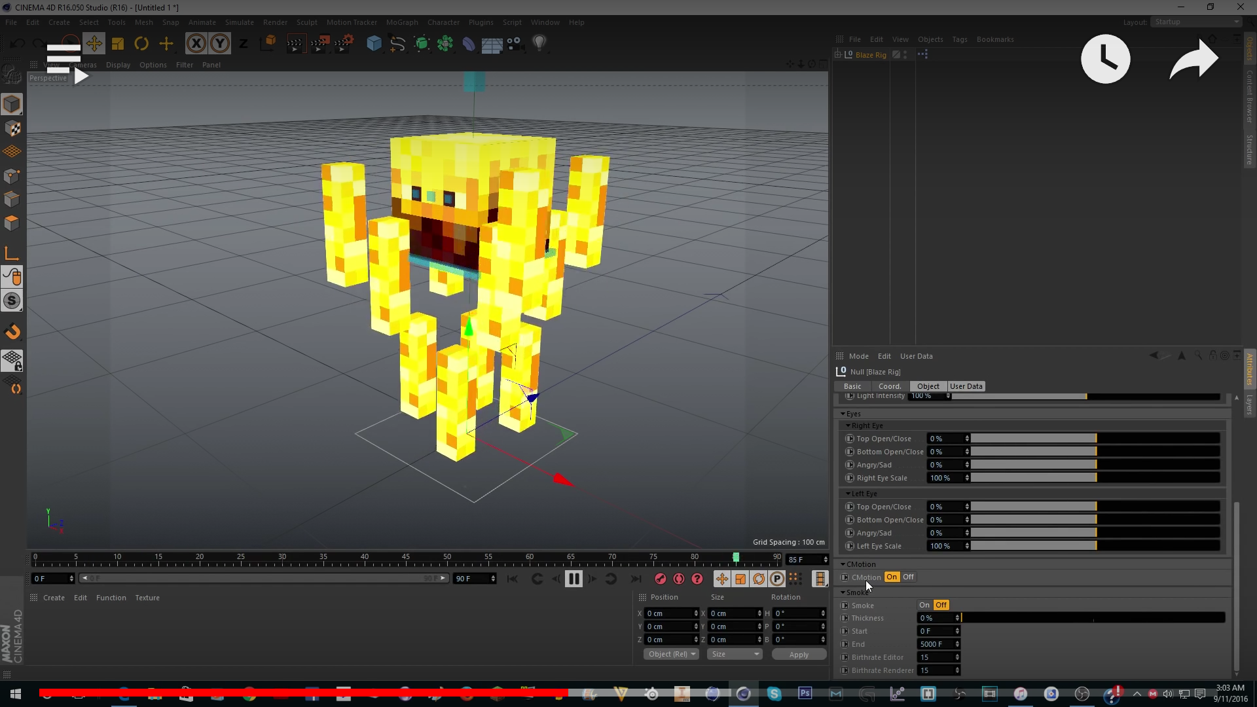
Task: Switch to the Basic tab
Action: click(x=852, y=386)
